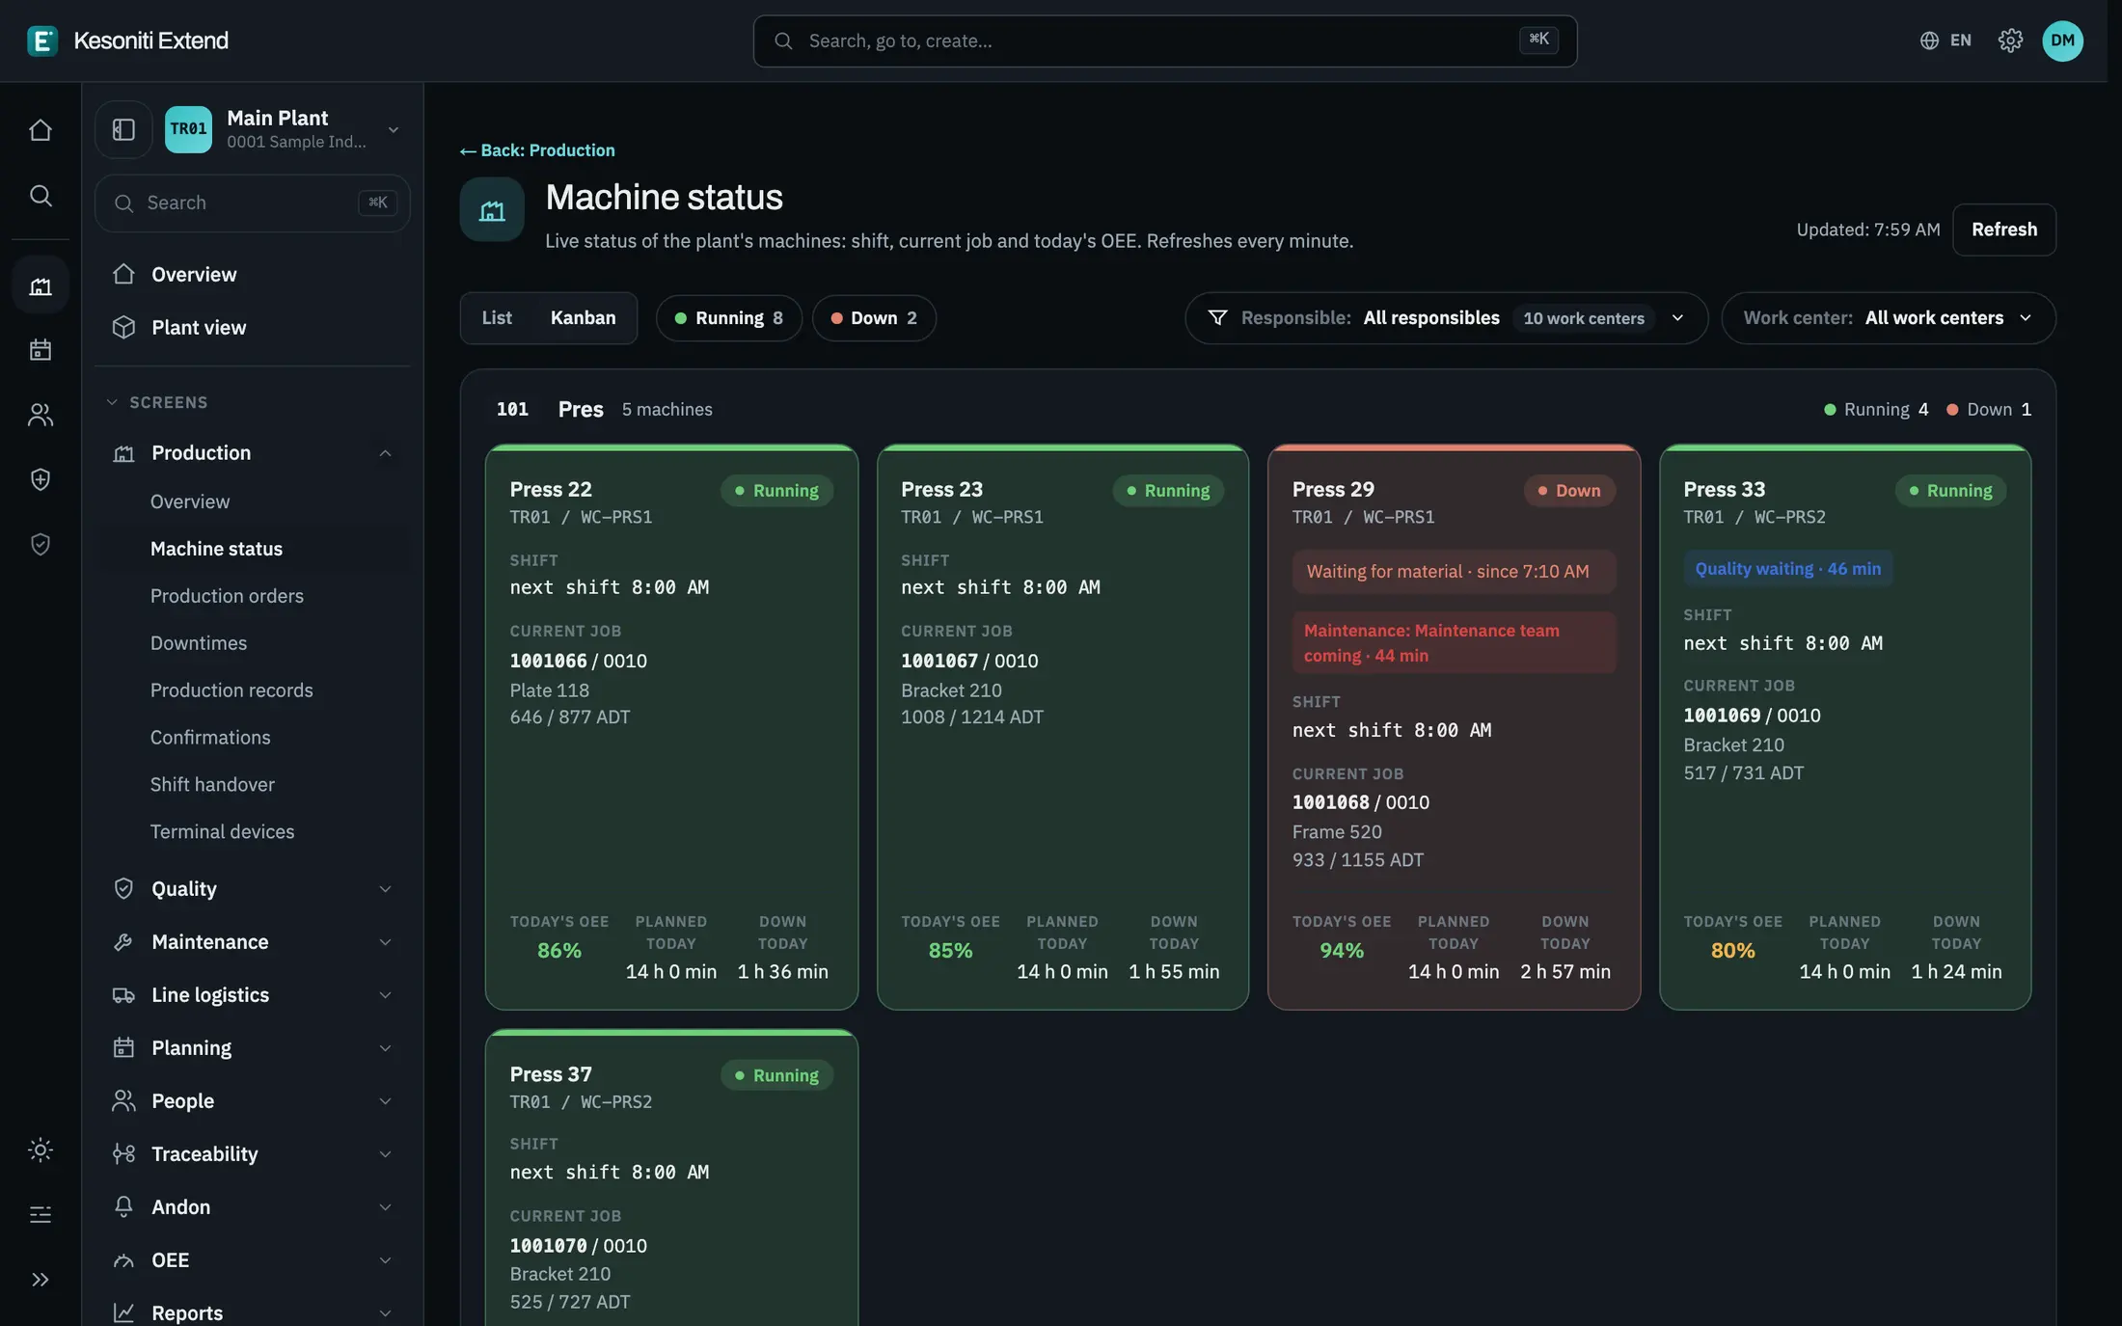Click the Refresh button
Viewport: 2122px width, 1326px height.
pyautogui.click(x=2003, y=230)
